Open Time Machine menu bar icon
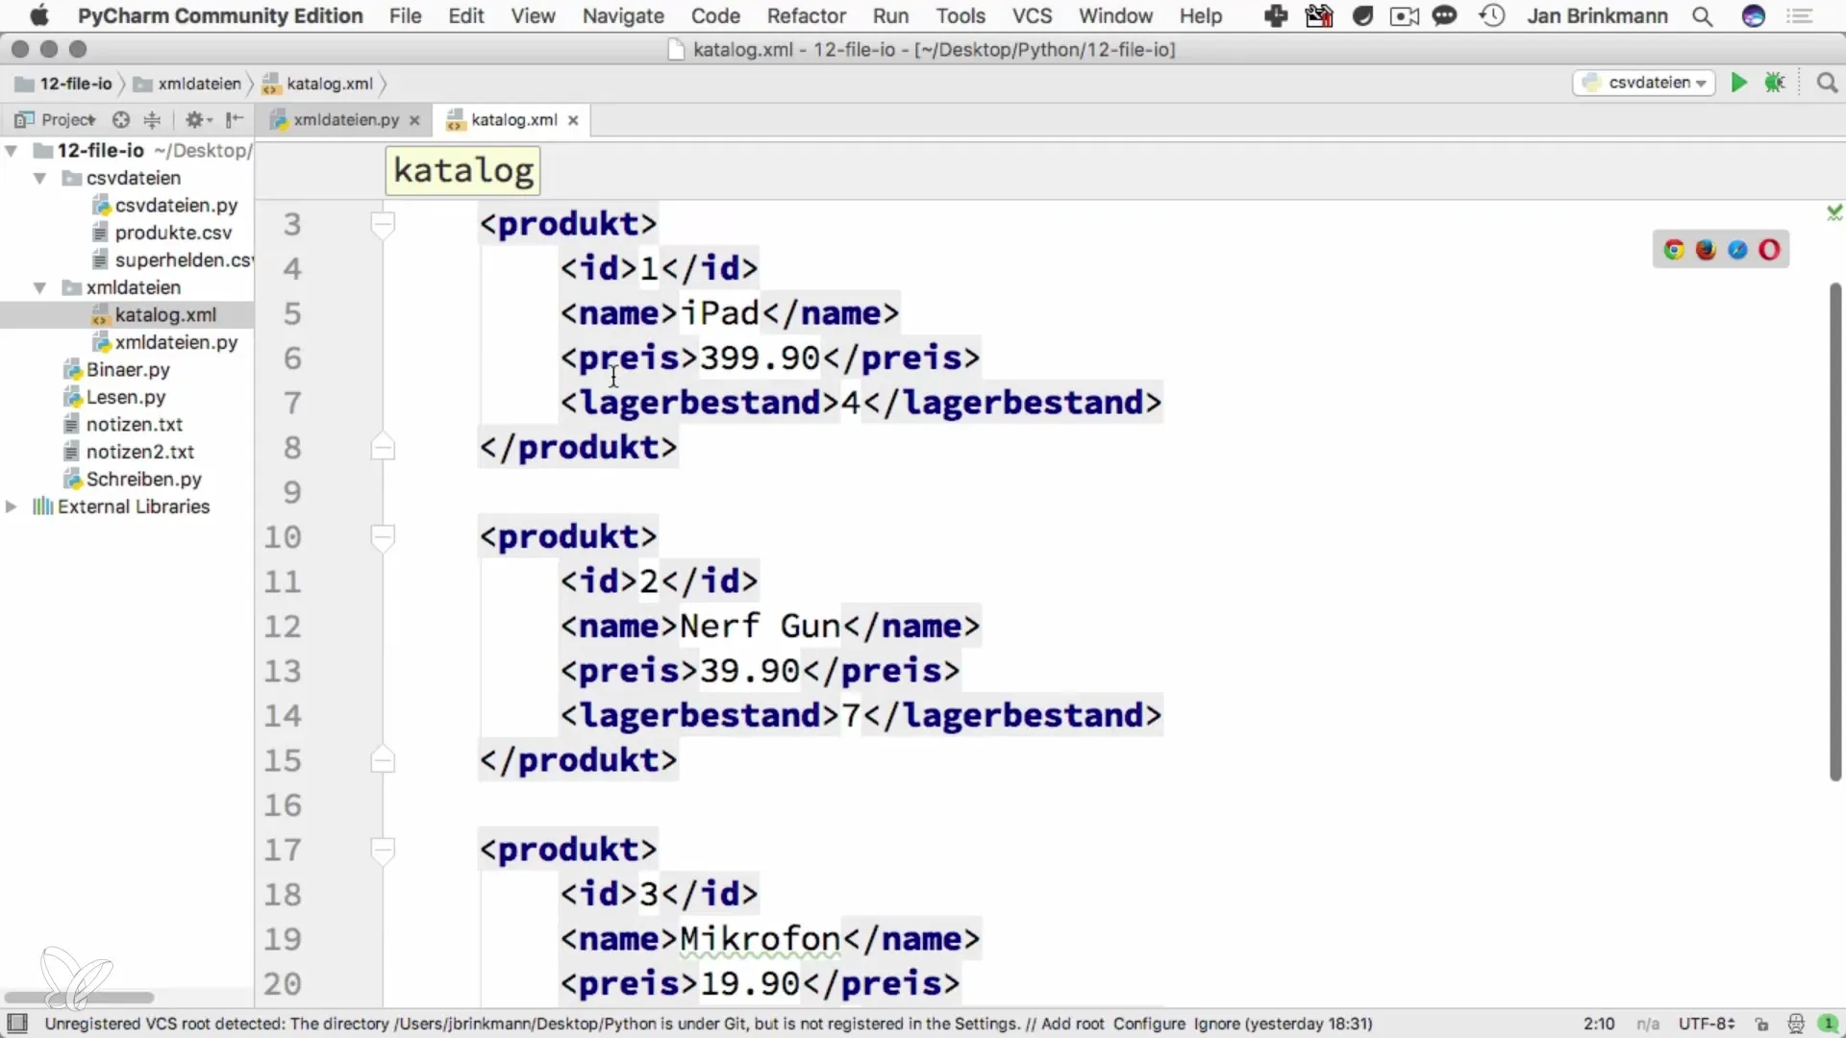Viewport: 1846px width, 1038px height. coord(1492,16)
